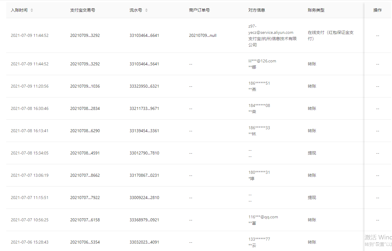Open 转账 for the 133******77 row
This screenshot has height=251, width=392.
[x=312, y=242]
